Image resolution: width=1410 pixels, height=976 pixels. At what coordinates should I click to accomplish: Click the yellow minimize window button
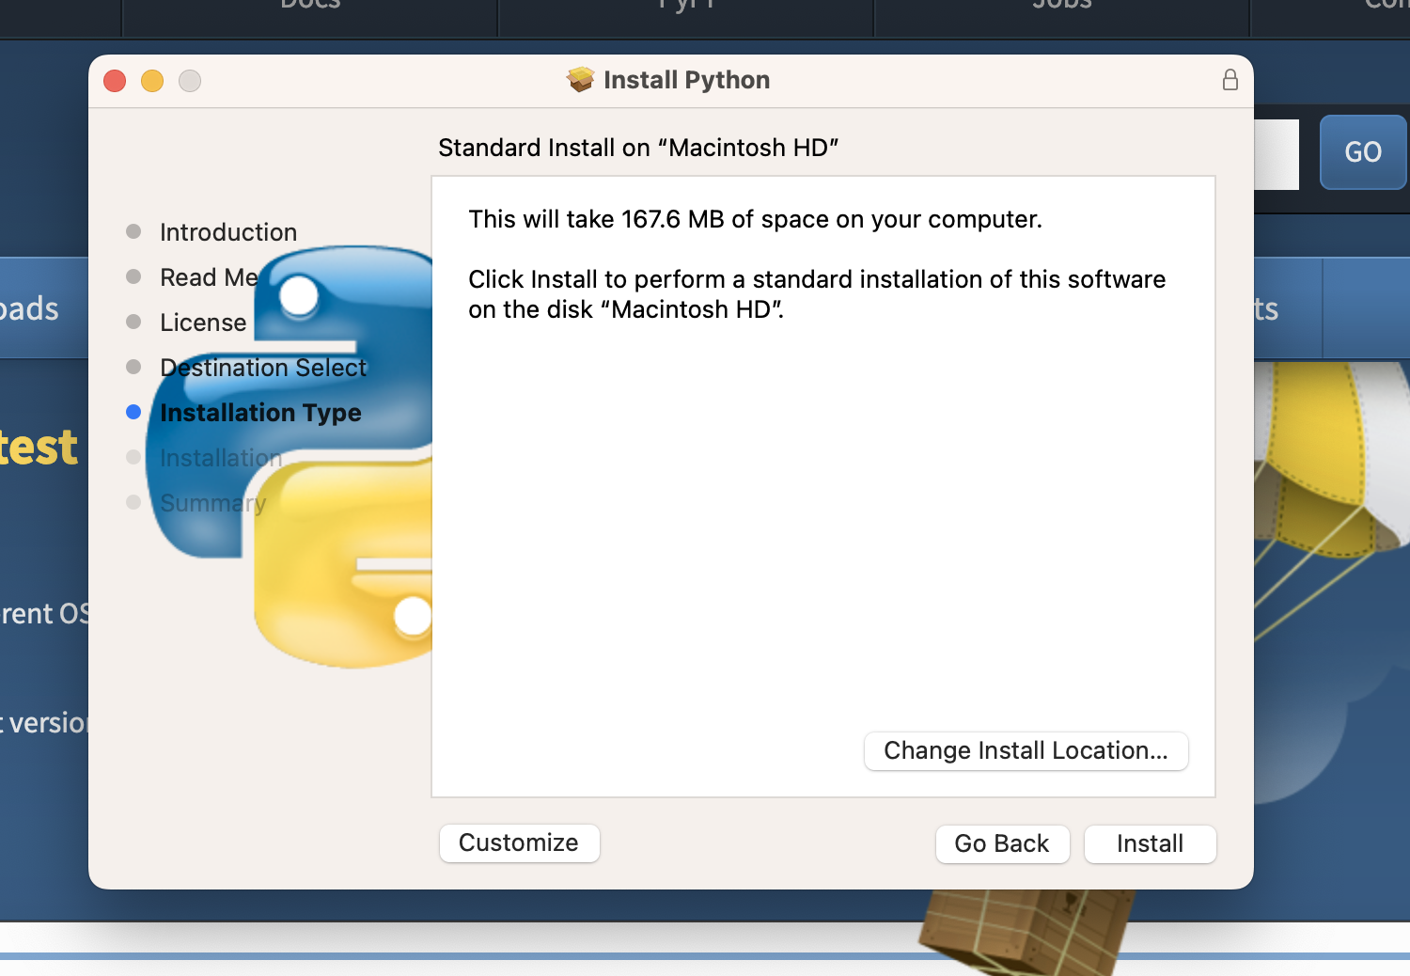point(152,81)
